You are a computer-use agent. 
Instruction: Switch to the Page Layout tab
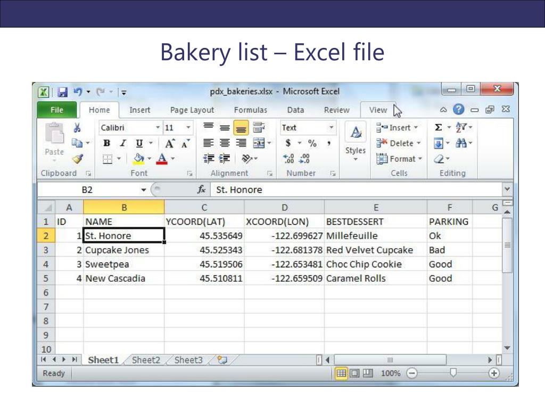[192, 110]
